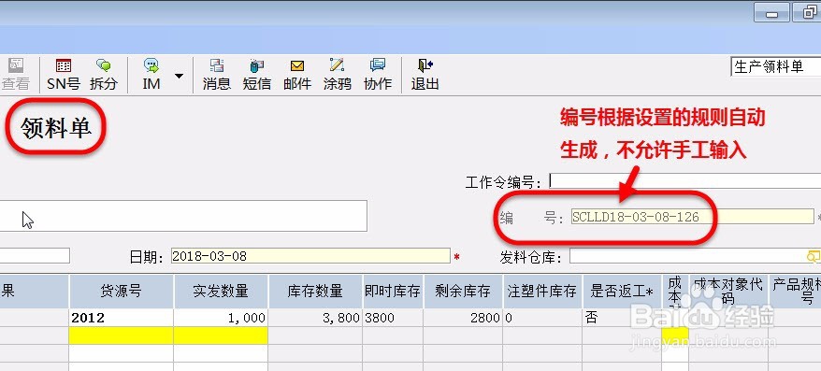Select the 货源号 column header
The width and height of the screenshot is (821, 371).
121,292
